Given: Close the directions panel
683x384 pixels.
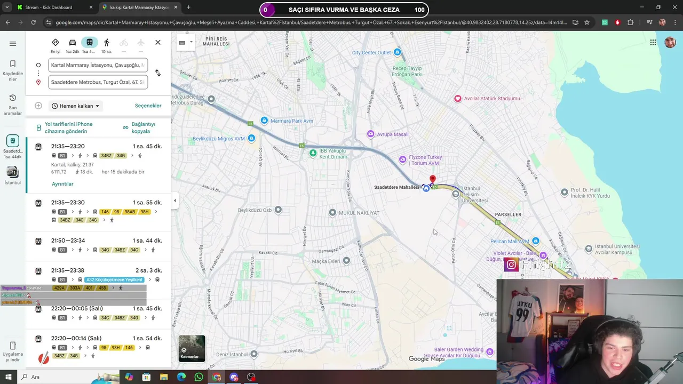Looking at the screenshot, I should (x=158, y=42).
